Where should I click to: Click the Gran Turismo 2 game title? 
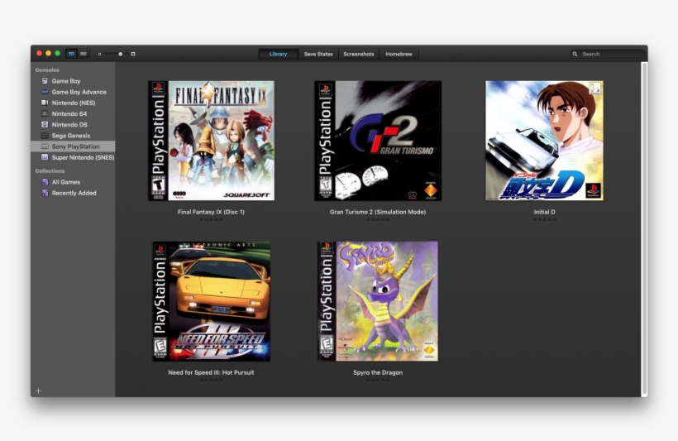378,212
